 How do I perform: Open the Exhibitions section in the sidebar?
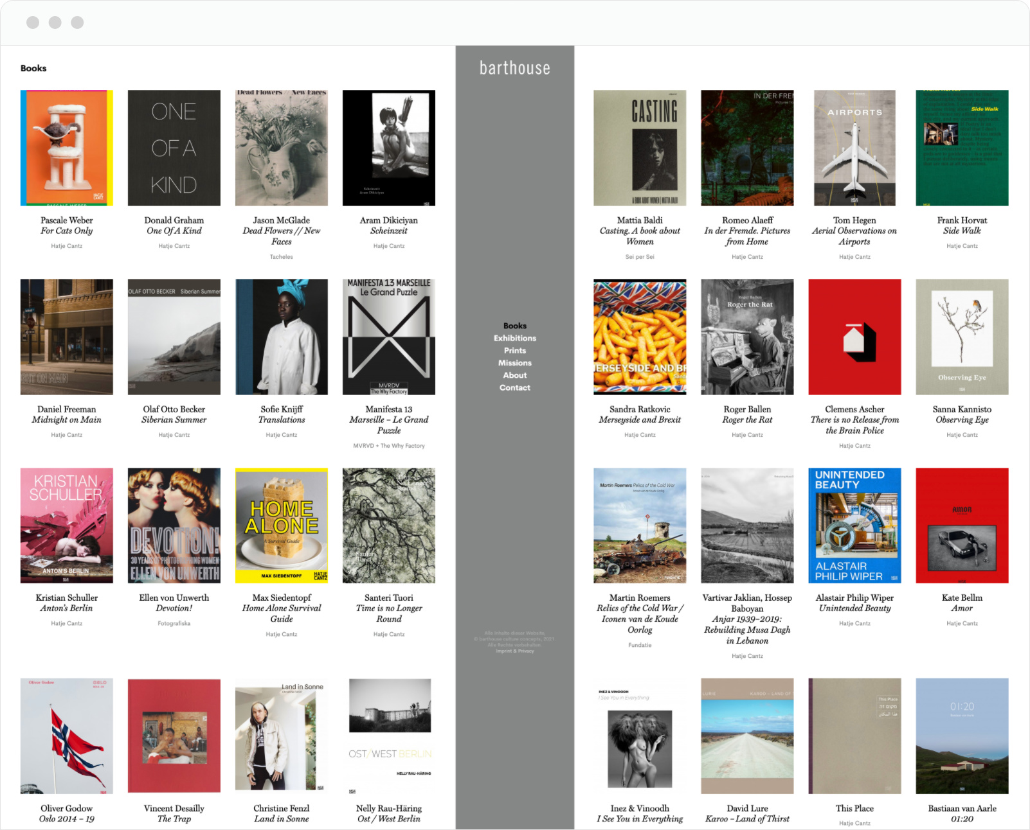[514, 338]
